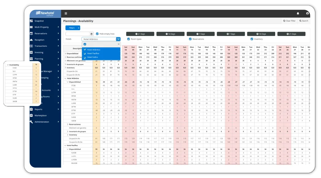Go forward 7 days
321x178 pixels.
point(231,34)
